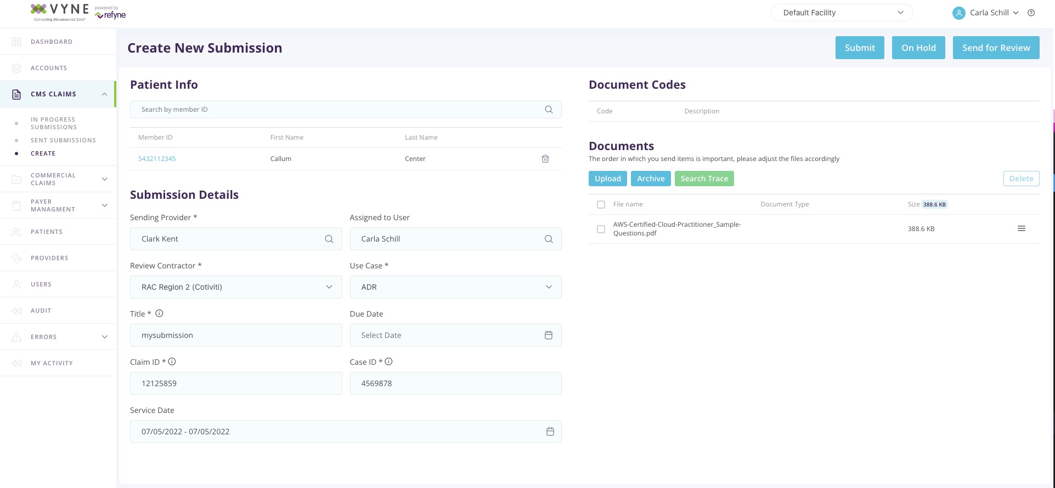Grab the reorder handle for the PDF file
Screen dimensions: 1055x488
click(x=1022, y=228)
